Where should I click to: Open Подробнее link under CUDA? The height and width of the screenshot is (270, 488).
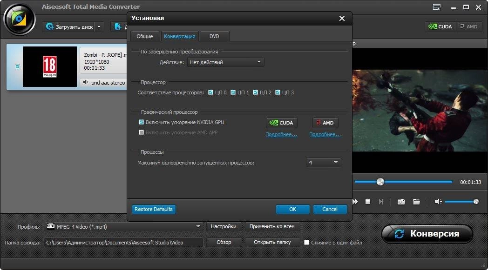pos(281,134)
